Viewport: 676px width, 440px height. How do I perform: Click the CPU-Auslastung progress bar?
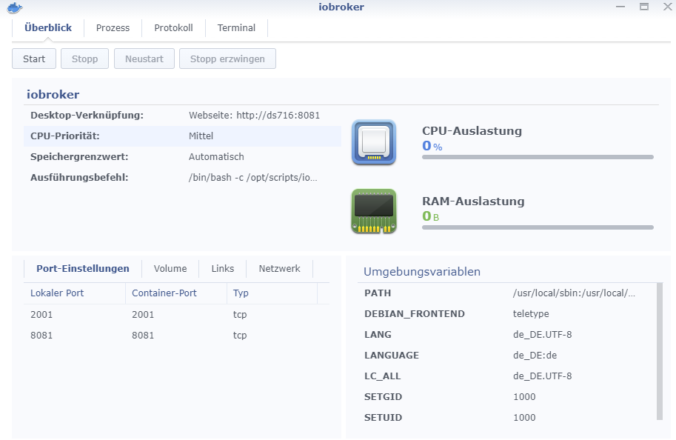pyautogui.click(x=538, y=157)
